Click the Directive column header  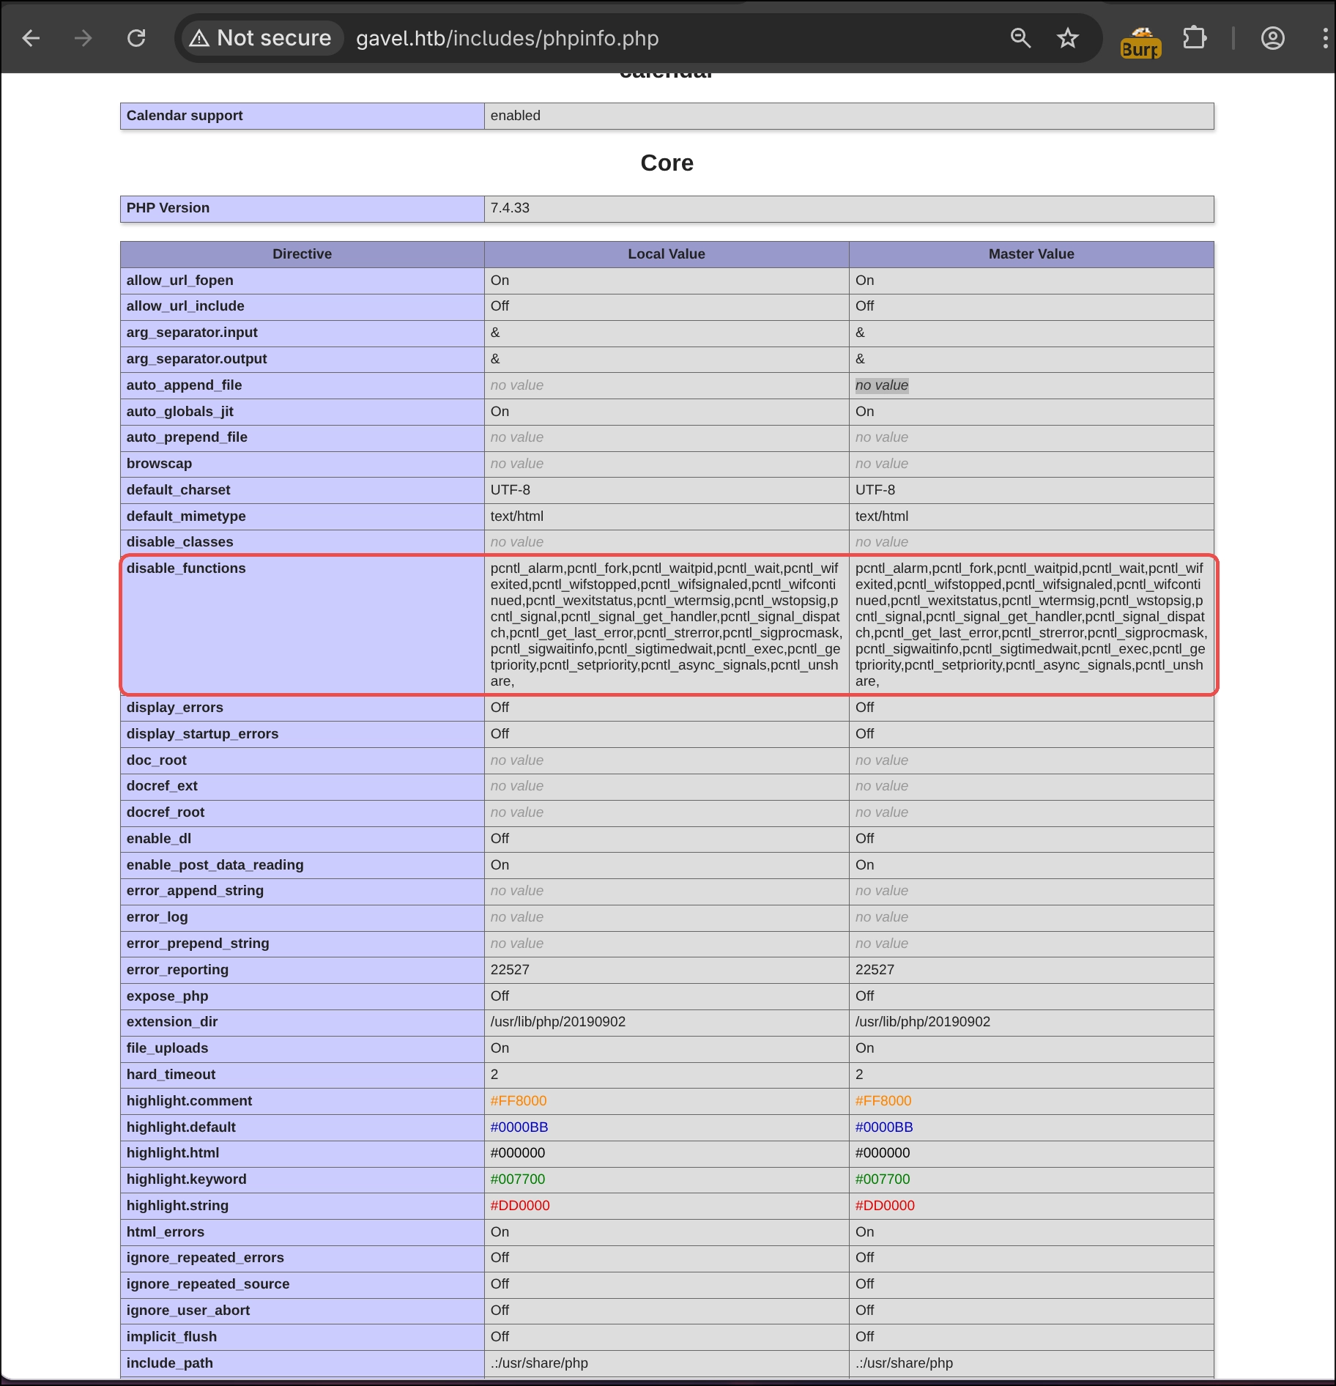(x=302, y=254)
